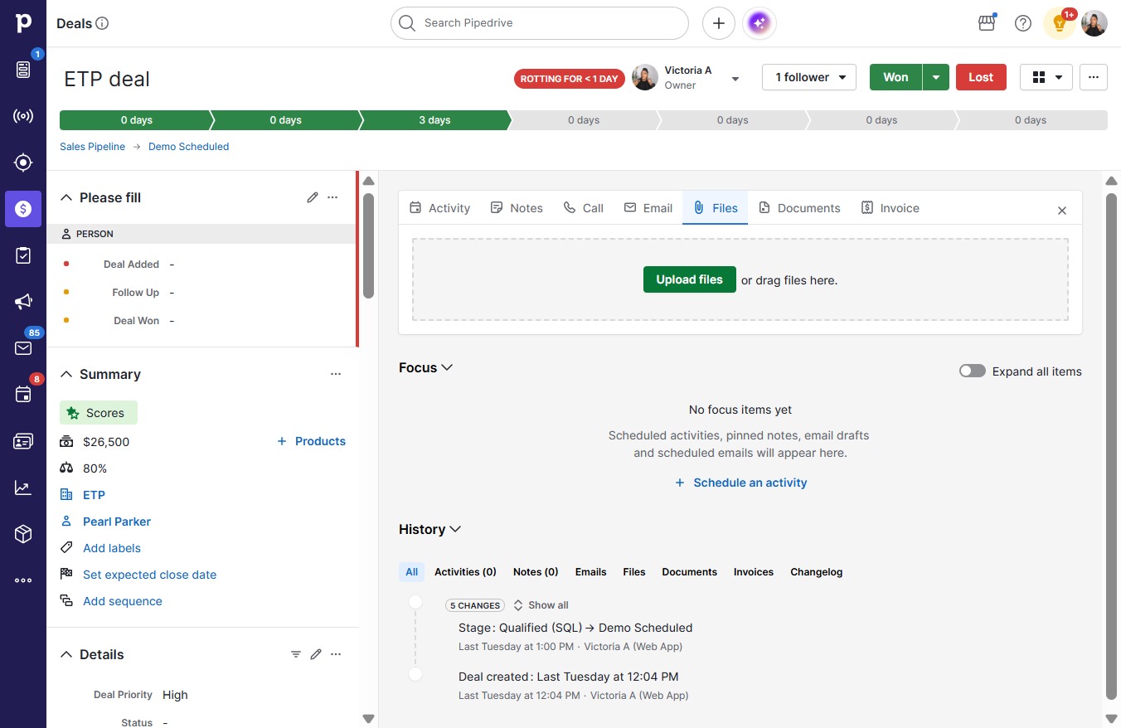The image size is (1121, 728).
Task: Open Please fill section more options
Action: coord(332,197)
